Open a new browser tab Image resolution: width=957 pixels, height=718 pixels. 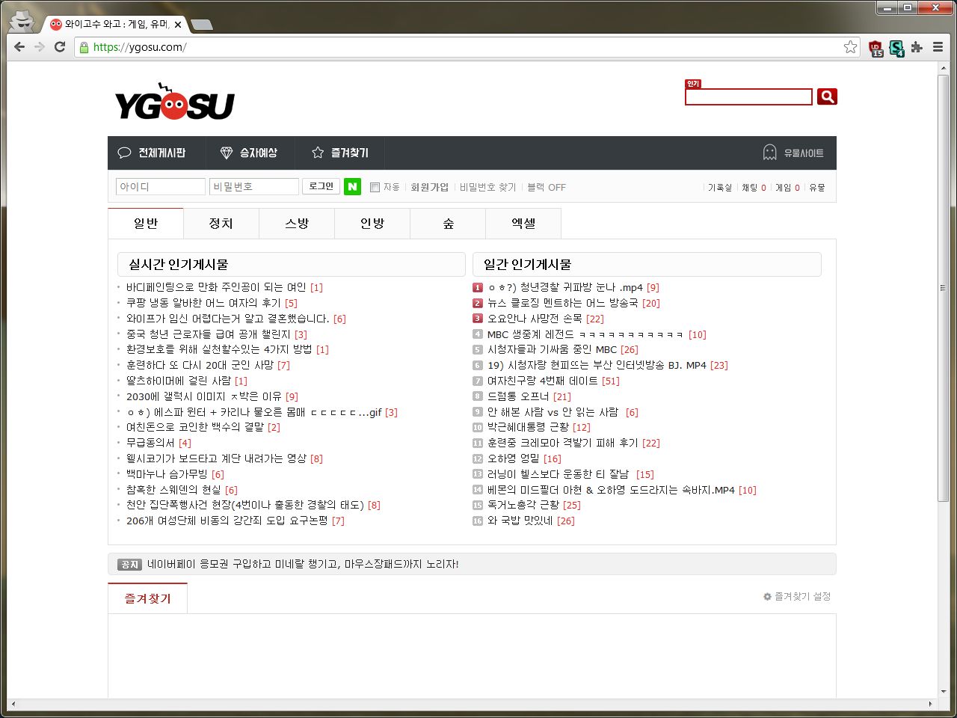pos(201,25)
